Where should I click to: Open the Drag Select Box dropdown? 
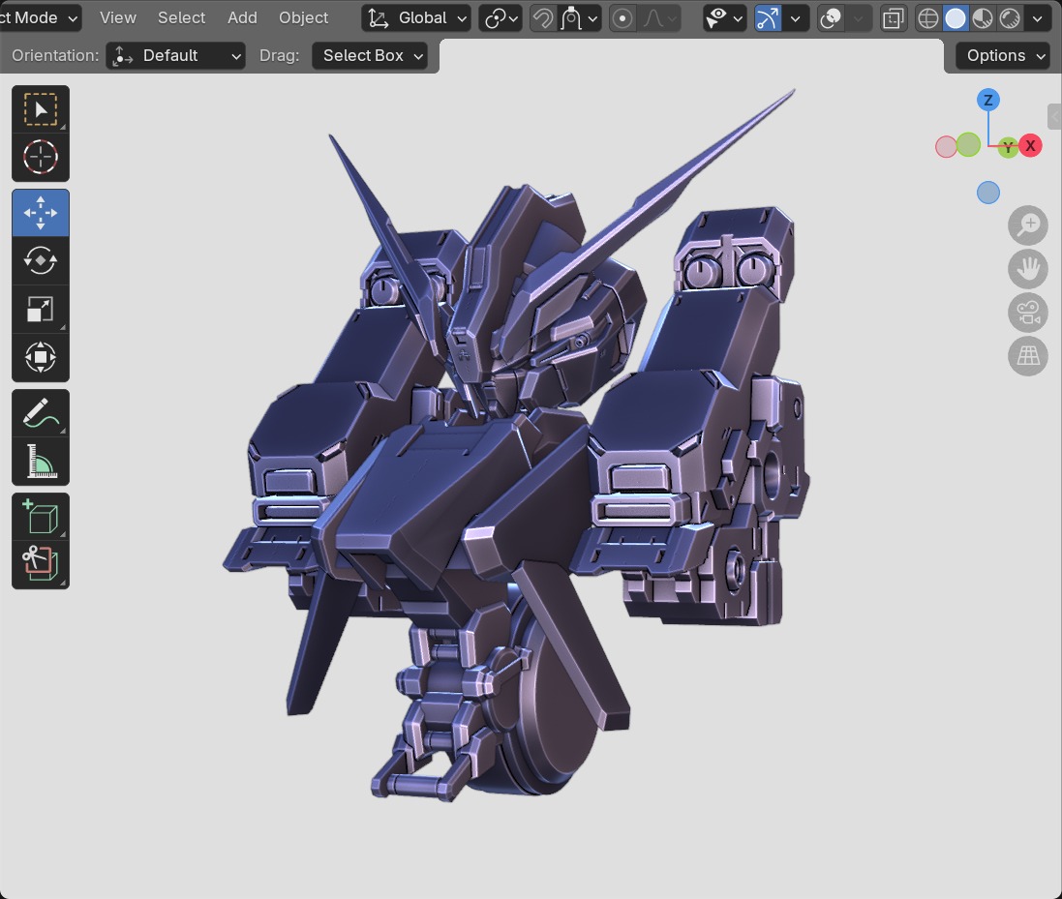370,55
